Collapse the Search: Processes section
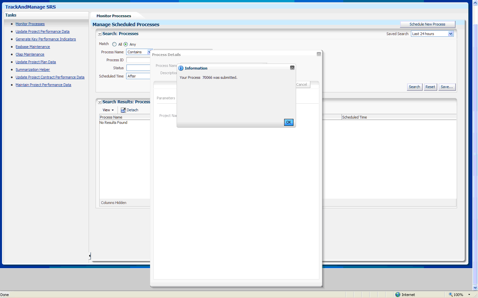Image resolution: width=478 pixels, height=298 pixels. click(x=99, y=33)
